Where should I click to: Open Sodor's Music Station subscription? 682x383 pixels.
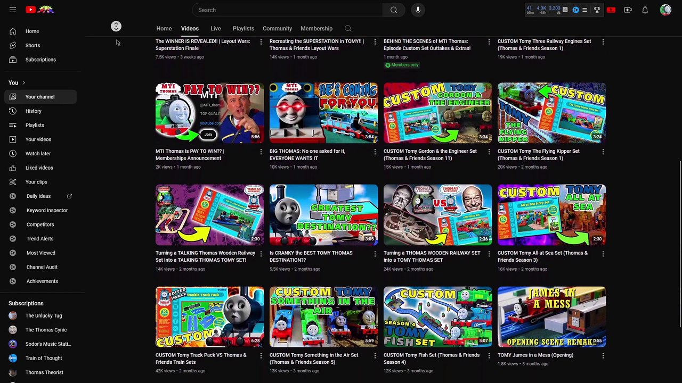(40, 344)
